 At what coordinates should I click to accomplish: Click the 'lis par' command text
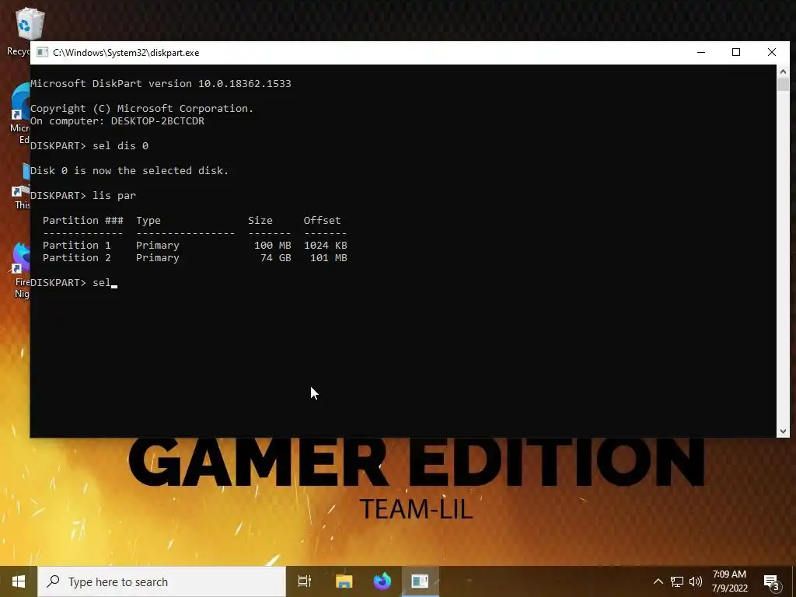[x=115, y=195]
